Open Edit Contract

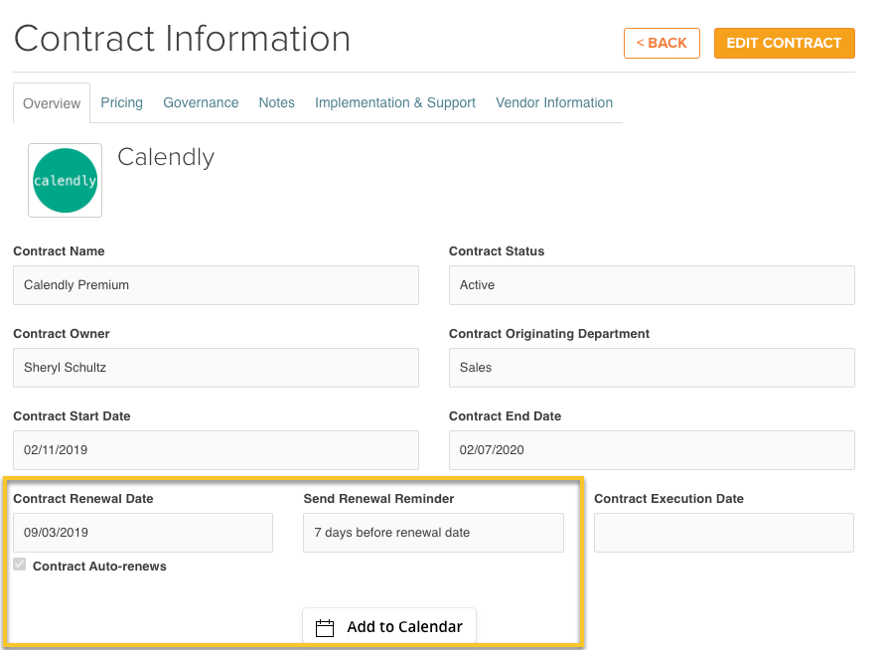tap(784, 43)
